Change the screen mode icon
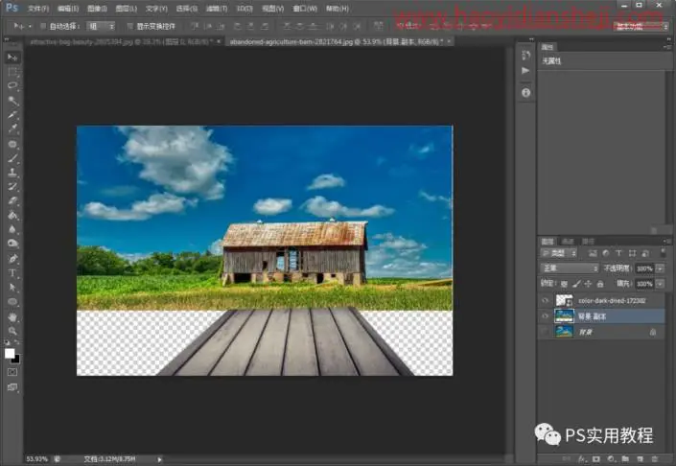The height and width of the screenshot is (466, 676). (x=12, y=387)
